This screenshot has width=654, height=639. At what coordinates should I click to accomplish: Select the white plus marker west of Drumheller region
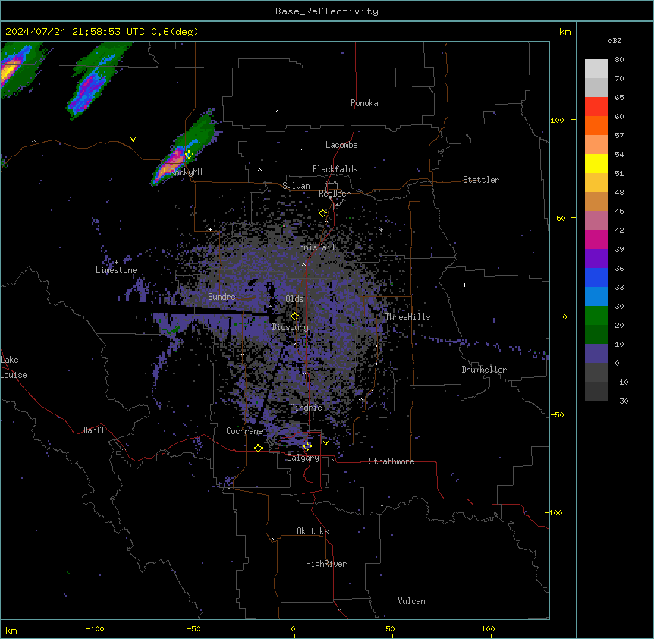(464, 285)
